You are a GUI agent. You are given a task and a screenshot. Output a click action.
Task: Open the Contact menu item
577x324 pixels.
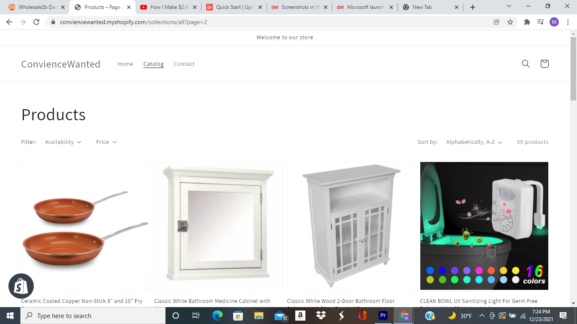pos(184,64)
